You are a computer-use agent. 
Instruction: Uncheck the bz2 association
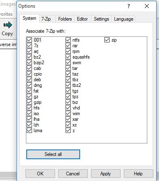click(29, 57)
